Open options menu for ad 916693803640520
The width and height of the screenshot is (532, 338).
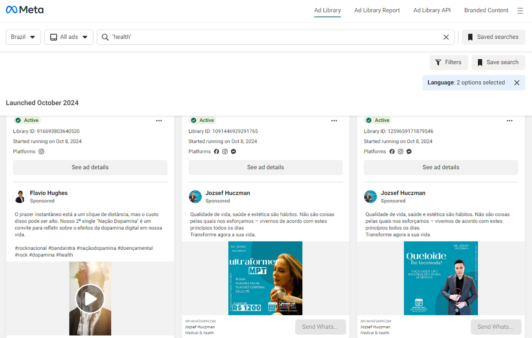(159, 121)
